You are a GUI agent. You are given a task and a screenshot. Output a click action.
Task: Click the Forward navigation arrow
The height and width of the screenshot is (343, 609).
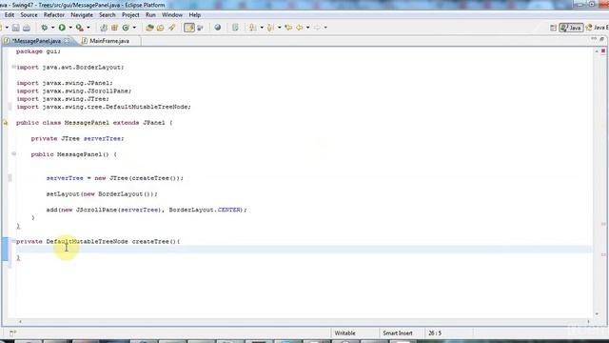coord(317,28)
